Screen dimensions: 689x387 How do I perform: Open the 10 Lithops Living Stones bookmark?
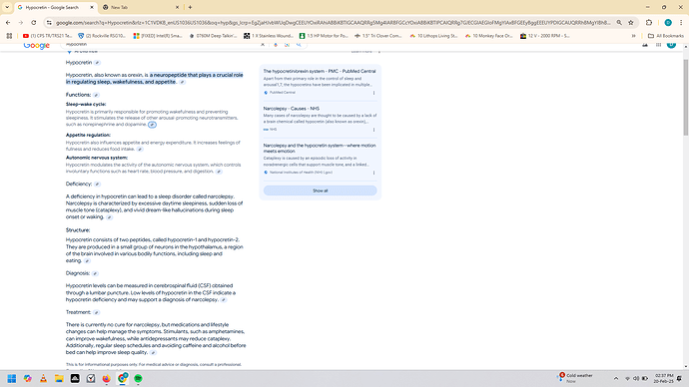point(434,36)
